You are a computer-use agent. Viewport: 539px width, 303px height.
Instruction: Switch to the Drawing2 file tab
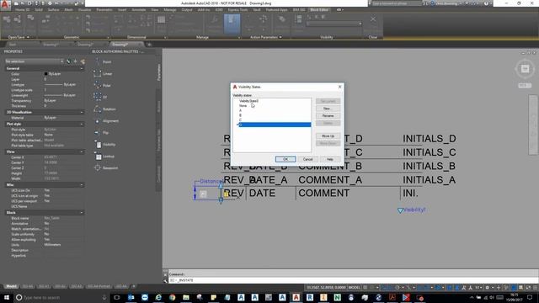coord(86,45)
